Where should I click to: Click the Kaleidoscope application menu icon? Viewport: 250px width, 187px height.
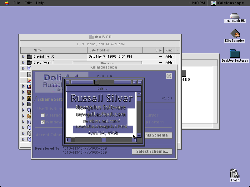coord(213,3)
